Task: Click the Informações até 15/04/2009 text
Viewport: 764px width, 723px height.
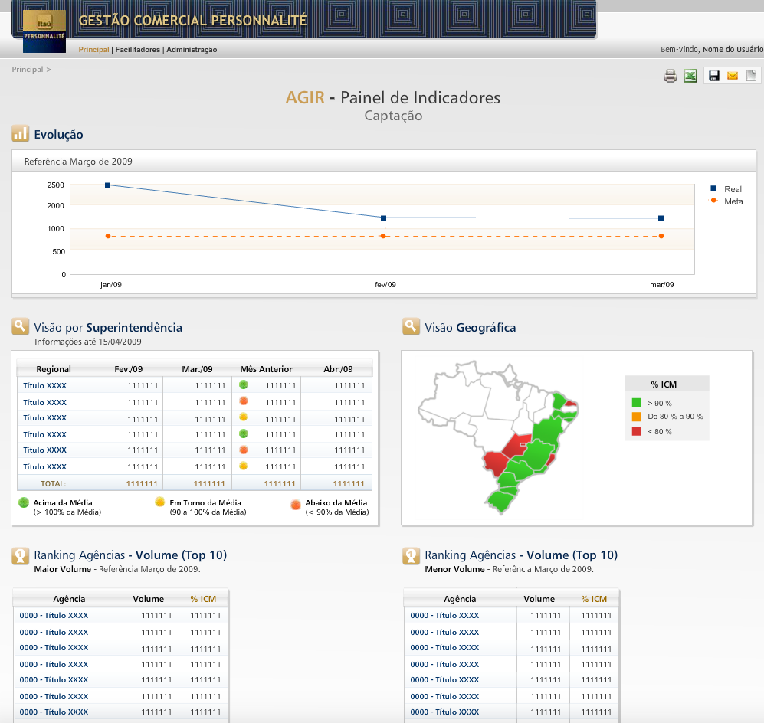Action: 87,342
